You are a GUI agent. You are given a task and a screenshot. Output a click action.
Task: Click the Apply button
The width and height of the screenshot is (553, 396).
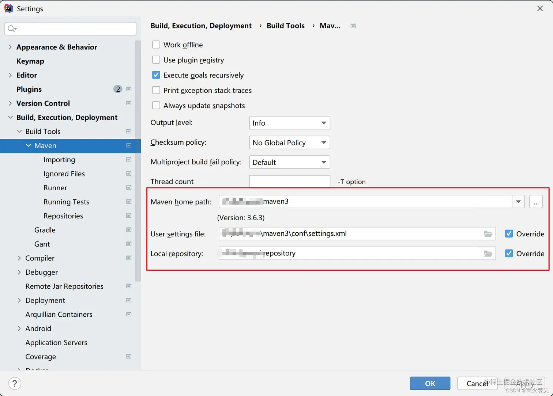tap(525, 384)
